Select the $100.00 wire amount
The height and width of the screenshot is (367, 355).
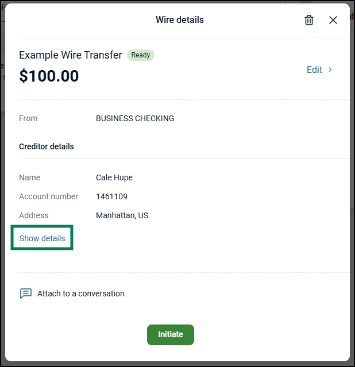click(x=49, y=76)
